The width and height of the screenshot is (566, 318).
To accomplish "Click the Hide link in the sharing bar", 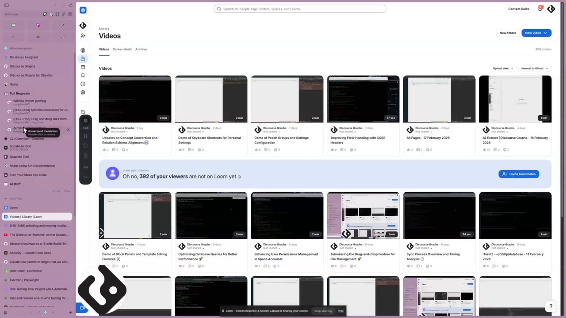I will point(340,311).
